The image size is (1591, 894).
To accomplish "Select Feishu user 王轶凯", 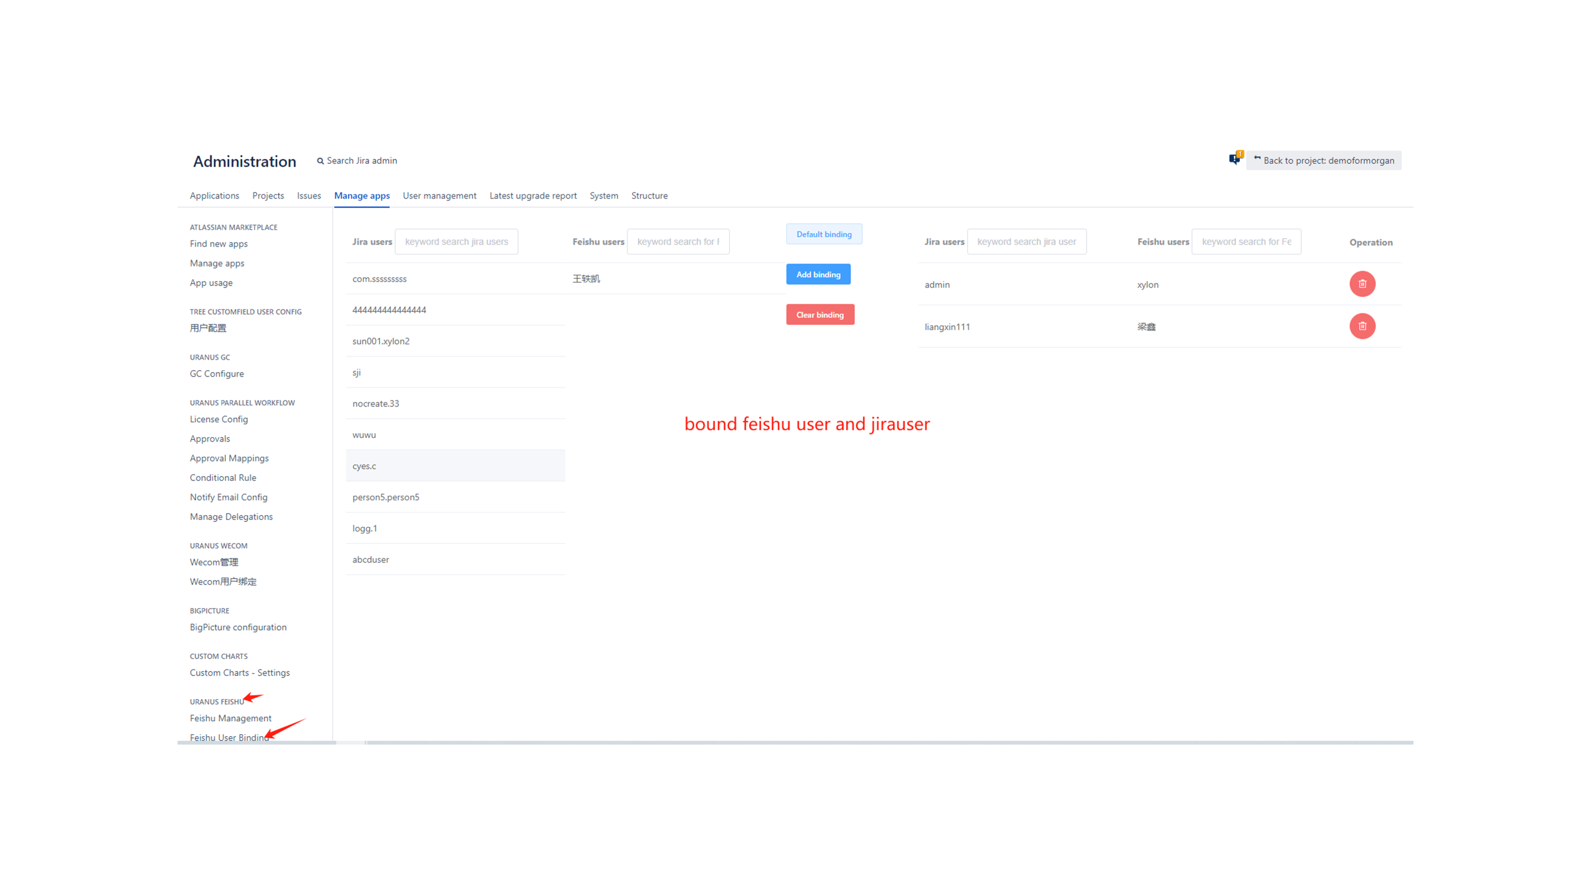I will coord(676,279).
